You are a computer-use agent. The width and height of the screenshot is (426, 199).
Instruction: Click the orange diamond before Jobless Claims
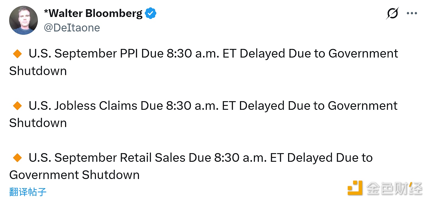pos(18,106)
